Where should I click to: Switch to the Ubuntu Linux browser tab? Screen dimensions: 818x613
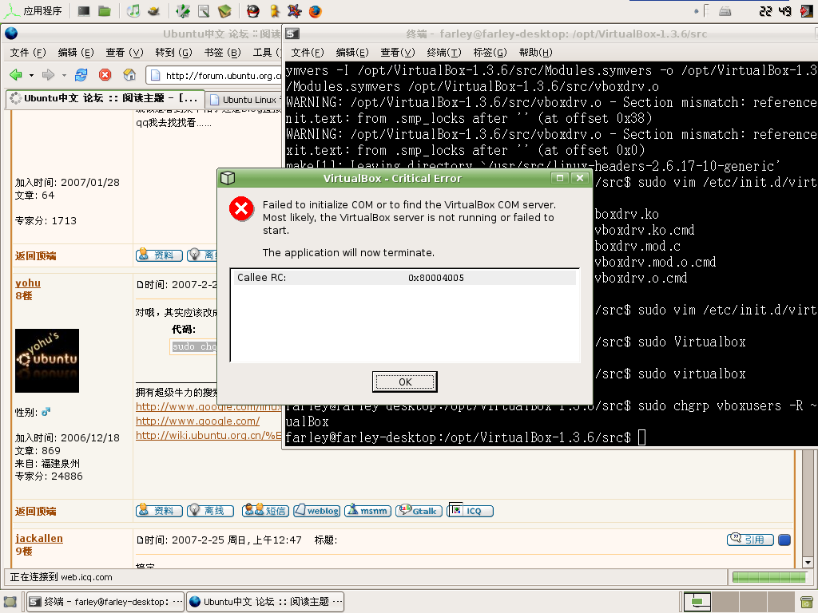(244, 100)
